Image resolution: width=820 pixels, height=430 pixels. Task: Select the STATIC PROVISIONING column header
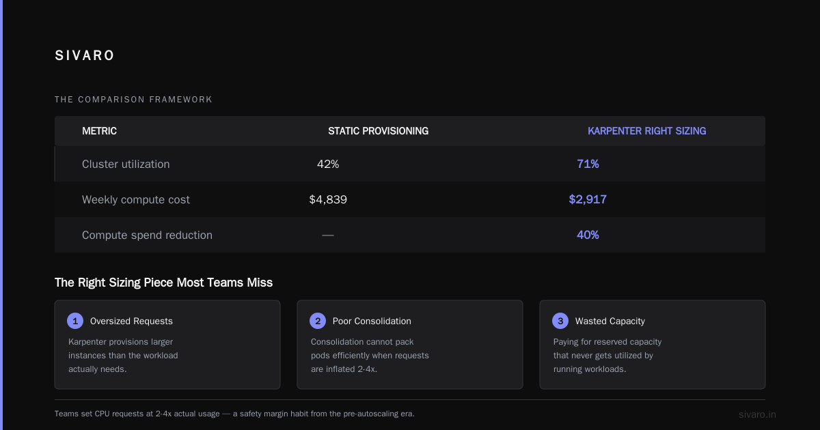(x=378, y=131)
